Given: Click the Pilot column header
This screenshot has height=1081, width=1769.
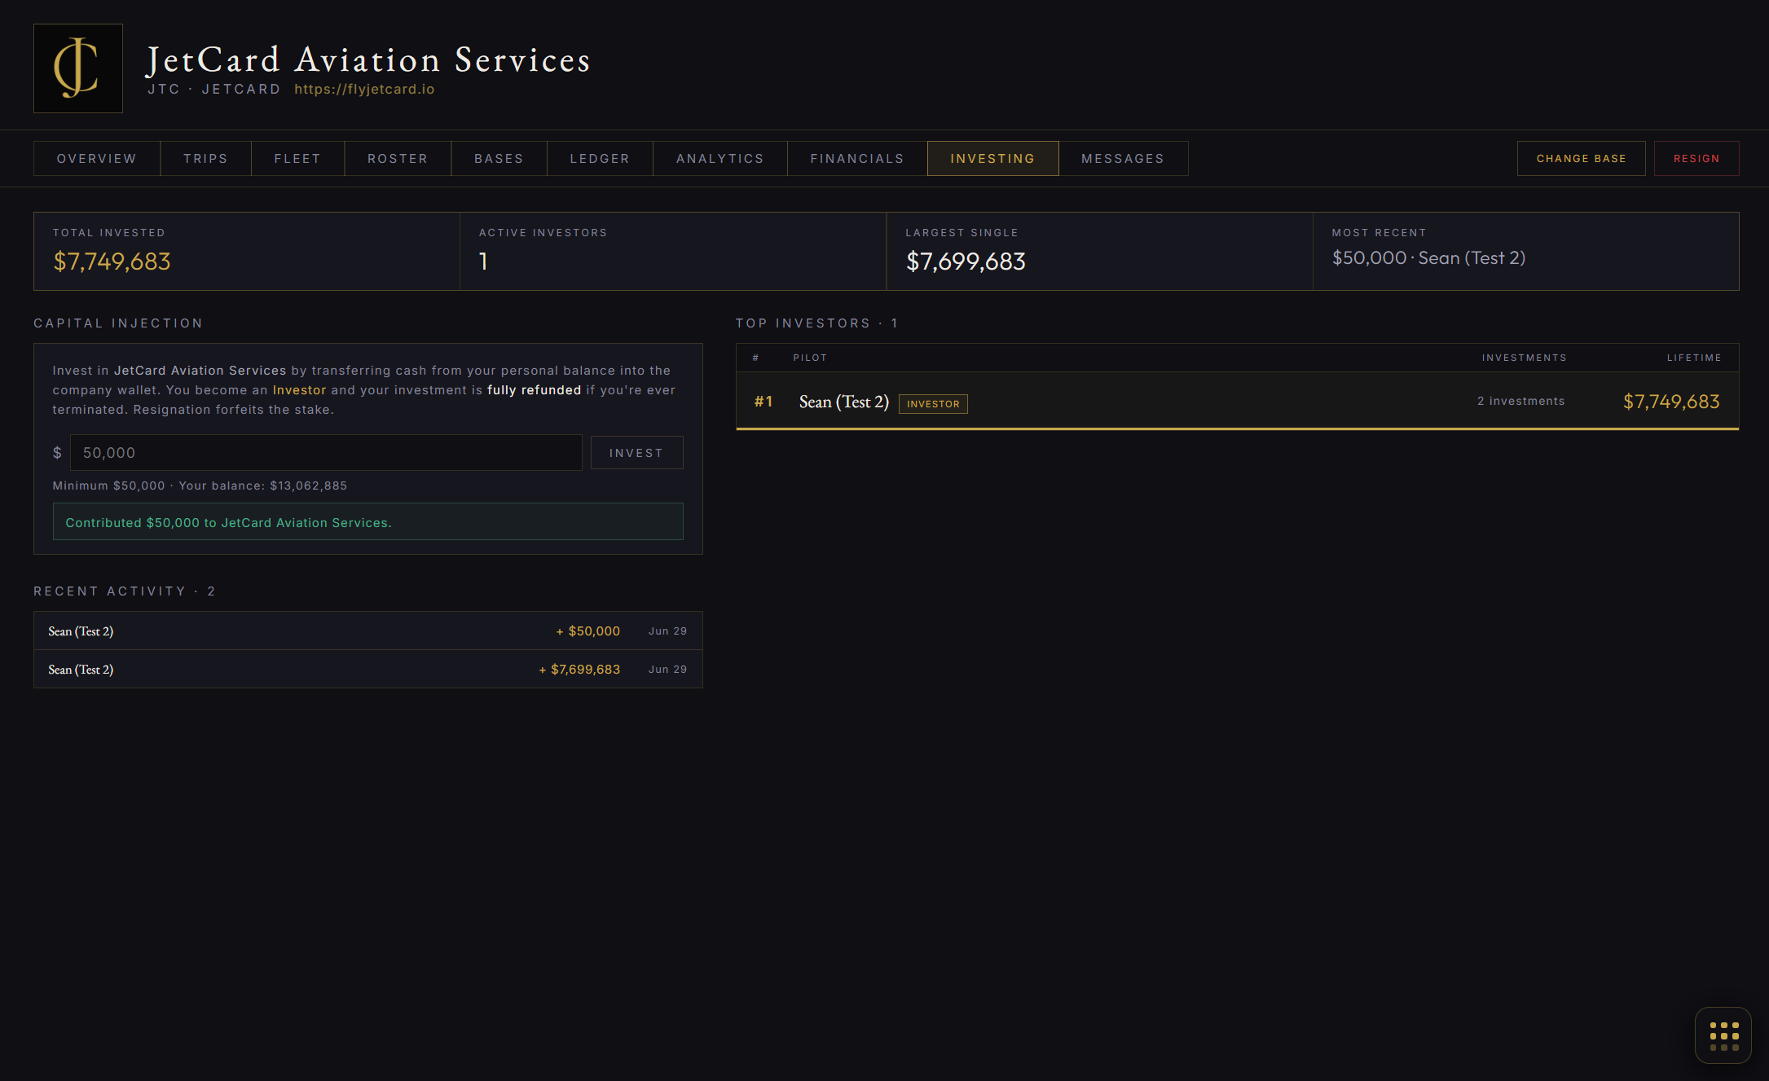Looking at the screenshot, I should pos(810,358).
